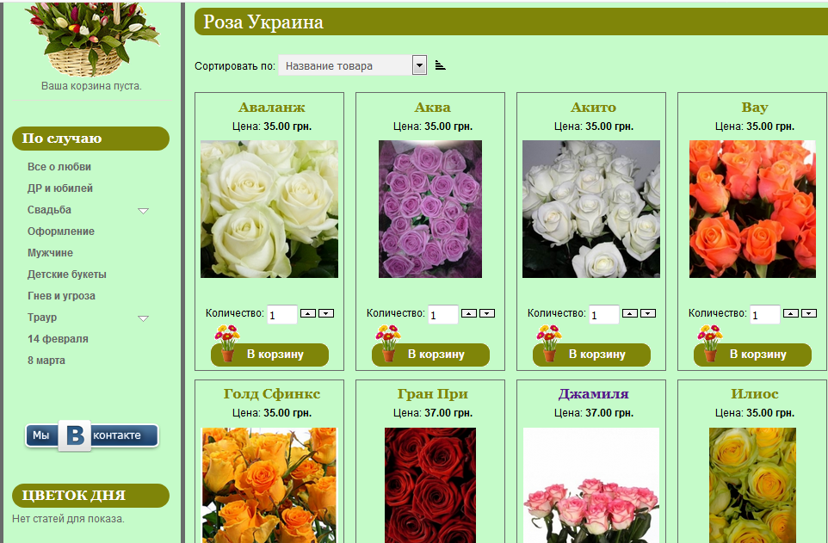Open the Мы ВКонтакте badge
The image size is (828, 543).
[x=92, y=435]
